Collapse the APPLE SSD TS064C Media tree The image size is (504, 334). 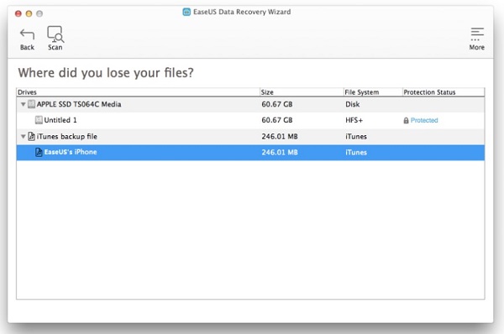24,104
